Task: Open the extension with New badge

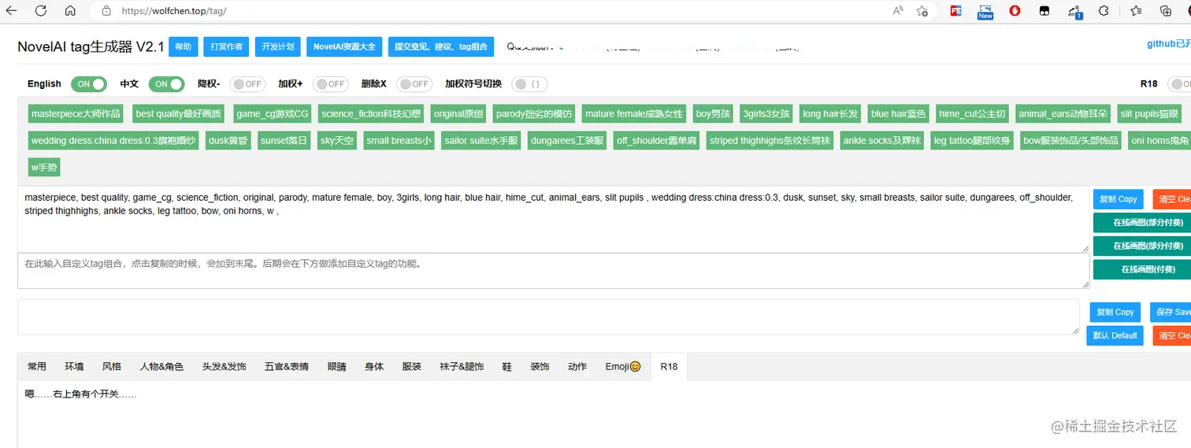Action: (x=985, y=11)
